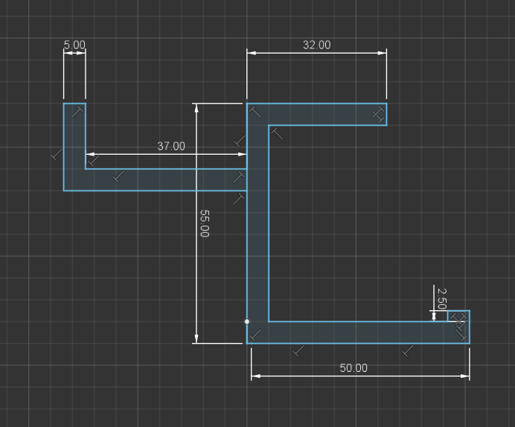
Task: Click constraint icon inside the small 2.50 notch
Action: tap(459, 320)
